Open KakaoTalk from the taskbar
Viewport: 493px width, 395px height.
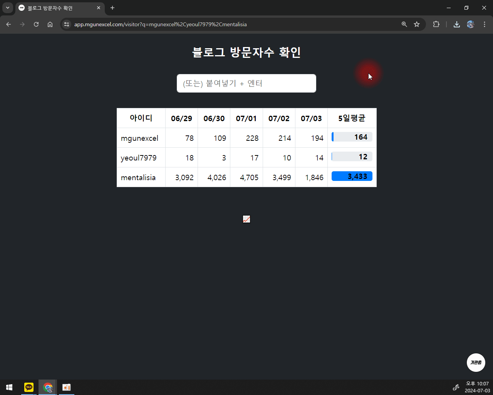pos(29,387)
